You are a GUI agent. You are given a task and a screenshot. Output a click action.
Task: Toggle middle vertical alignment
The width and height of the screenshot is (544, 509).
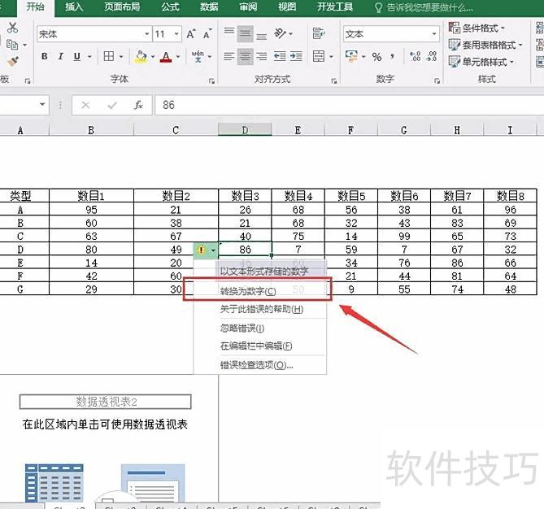[246, 33]
